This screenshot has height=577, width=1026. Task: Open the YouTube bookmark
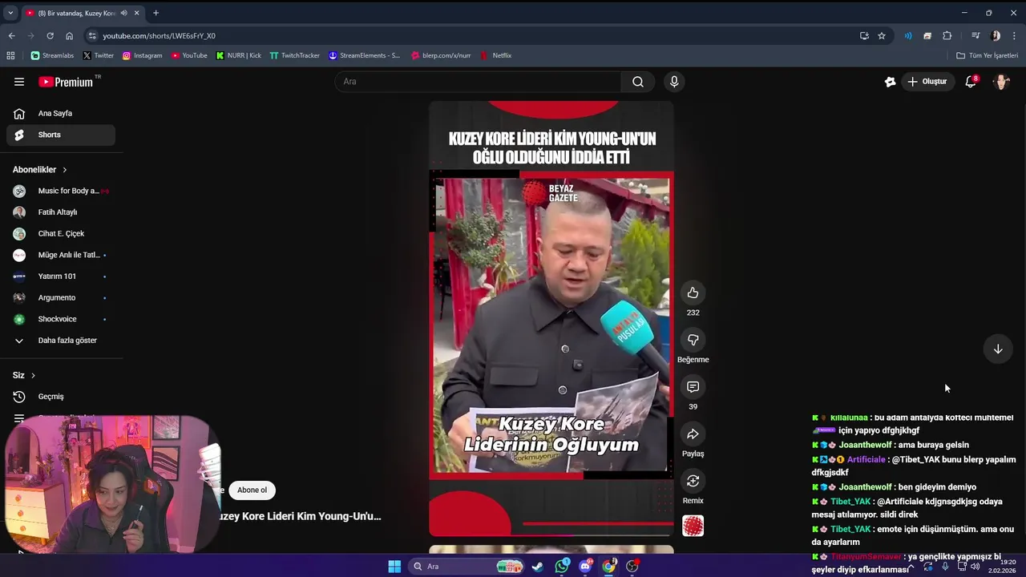coord(189,55)
